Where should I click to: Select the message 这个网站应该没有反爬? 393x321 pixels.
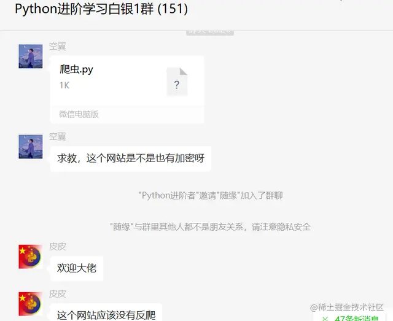(x=106, y=313)
